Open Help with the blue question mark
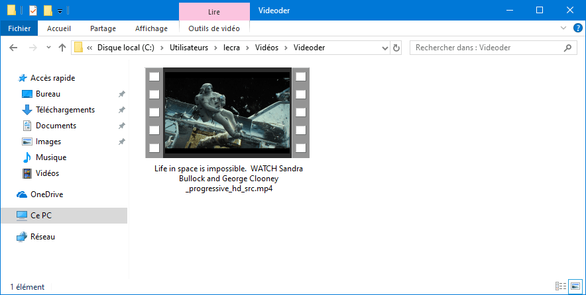This screenshot has width=586, height=295. point(577,28)
